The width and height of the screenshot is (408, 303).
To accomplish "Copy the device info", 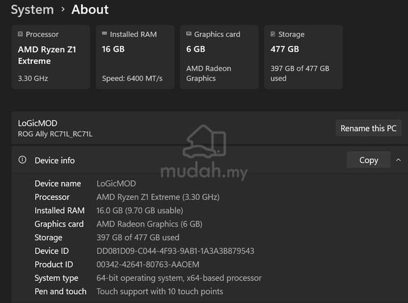I will (x=368, y=160).
